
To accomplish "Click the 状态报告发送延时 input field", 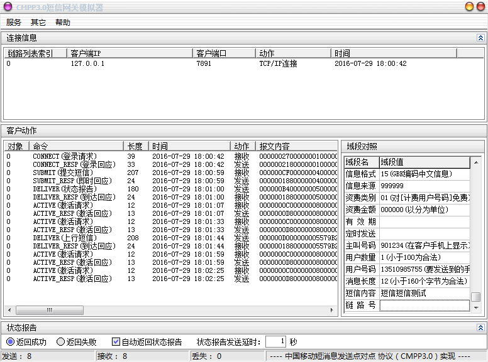I will pos(275,342).
